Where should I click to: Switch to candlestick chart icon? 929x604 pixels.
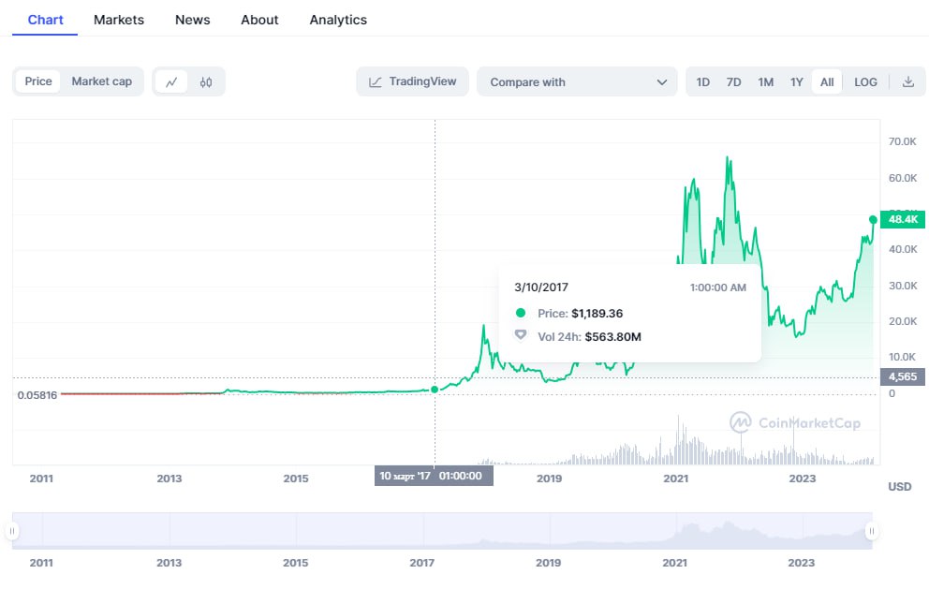point(206,82)
